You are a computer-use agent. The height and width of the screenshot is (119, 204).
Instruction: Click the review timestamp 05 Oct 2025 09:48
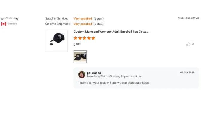[188, 18]
